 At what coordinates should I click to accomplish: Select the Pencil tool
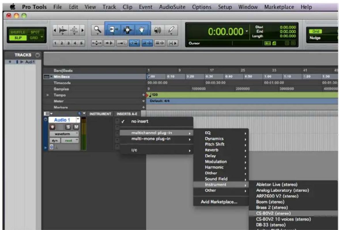171,30
